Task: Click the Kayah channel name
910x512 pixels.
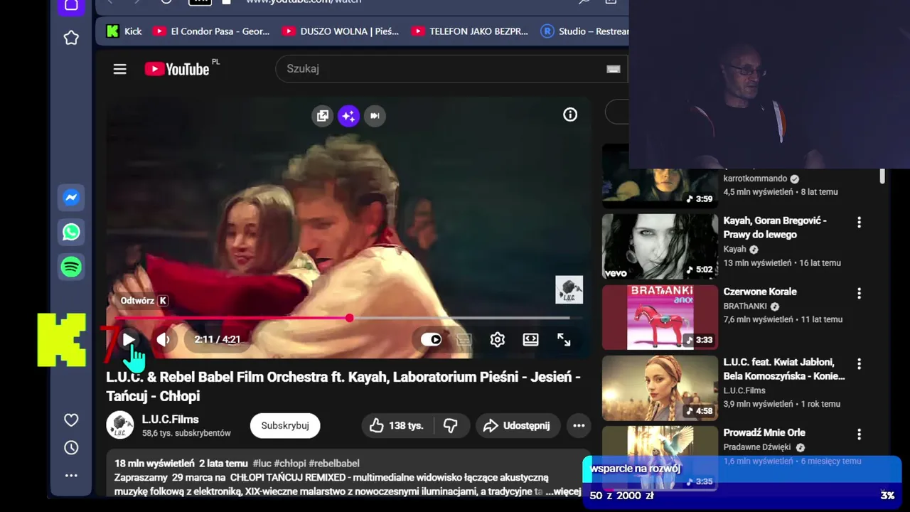Action: pos(734,250)
